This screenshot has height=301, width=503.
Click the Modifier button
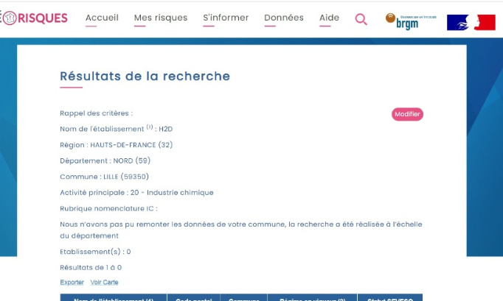click(x=407, y=114)
